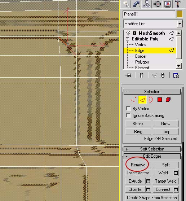Select Polygon sub-object red square icon
Viewport: 186px width, 201px height.
point(159,100)
